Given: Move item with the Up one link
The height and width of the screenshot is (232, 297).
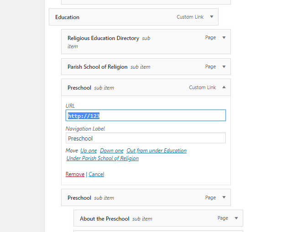Looking at the screenshot, I should click(89, 151).
